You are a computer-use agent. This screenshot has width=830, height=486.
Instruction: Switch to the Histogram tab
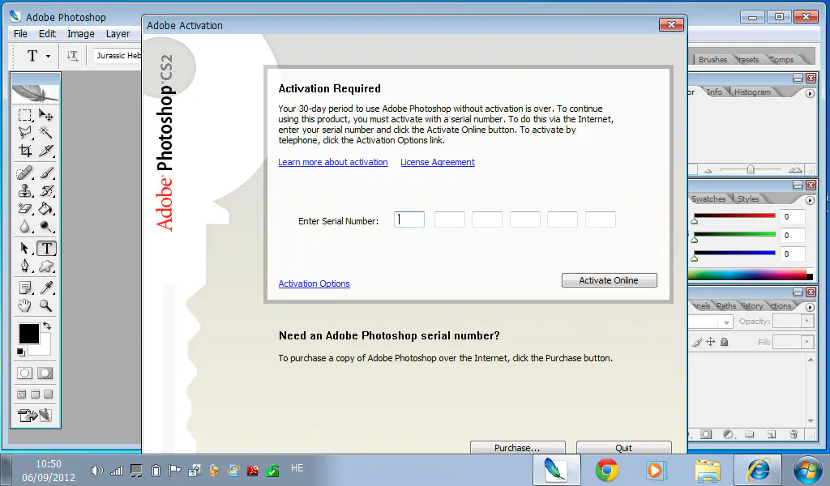click(x=752, y=92)
